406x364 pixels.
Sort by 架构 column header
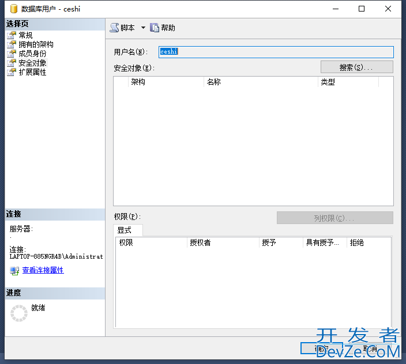tap(166, 82)
